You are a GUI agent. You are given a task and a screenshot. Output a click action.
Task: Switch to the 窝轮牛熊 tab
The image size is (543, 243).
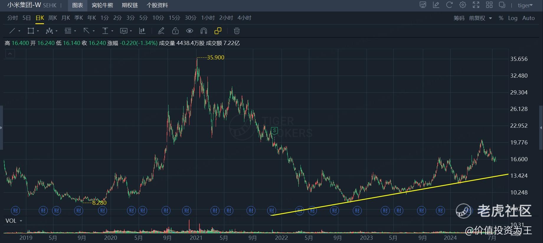point(102,5)
